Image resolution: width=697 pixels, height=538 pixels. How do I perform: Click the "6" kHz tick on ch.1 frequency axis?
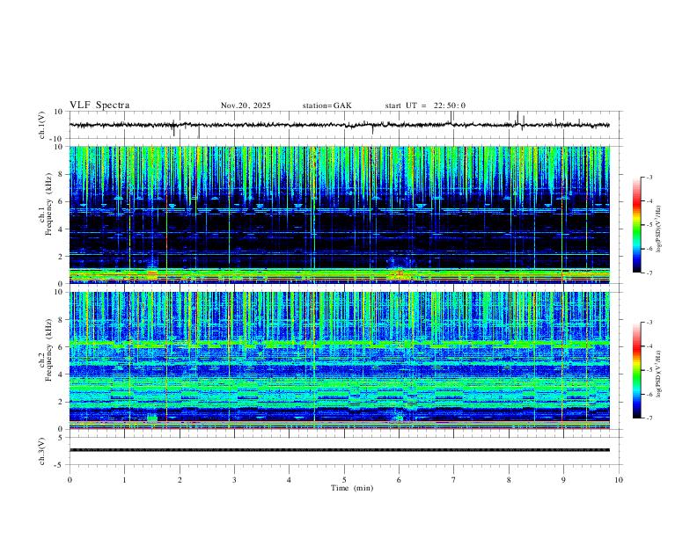62,201
